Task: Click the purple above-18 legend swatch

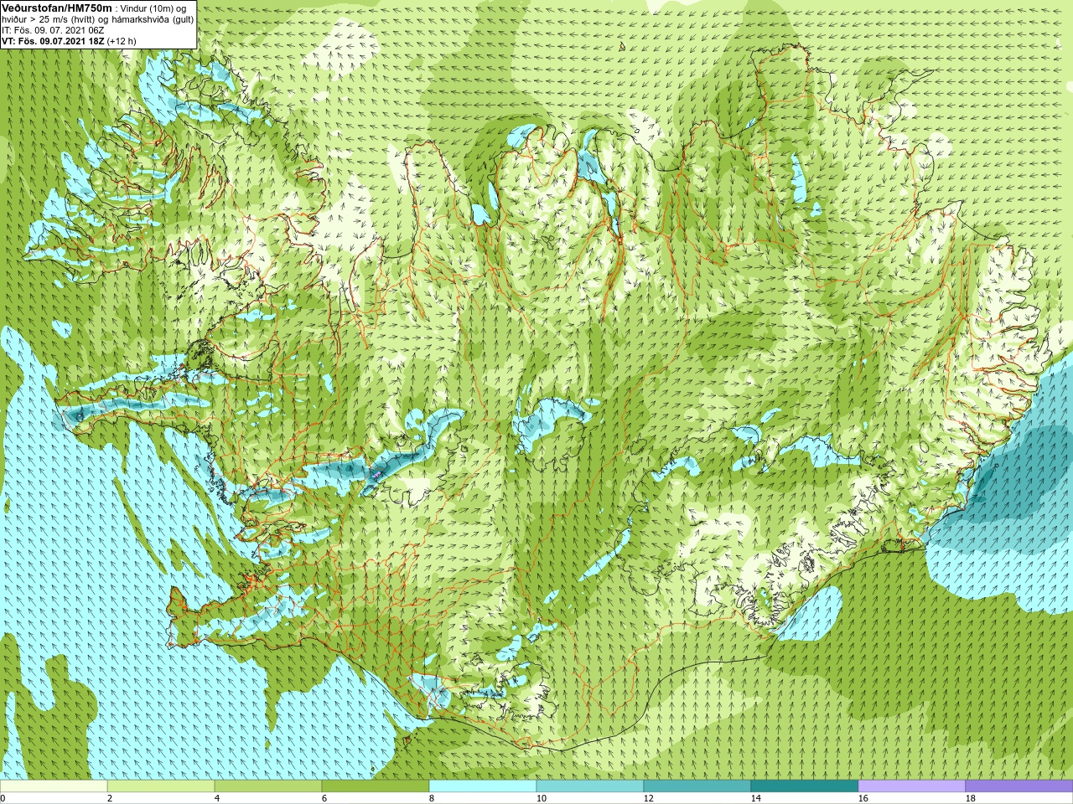Action: (x=1019, y=786)
